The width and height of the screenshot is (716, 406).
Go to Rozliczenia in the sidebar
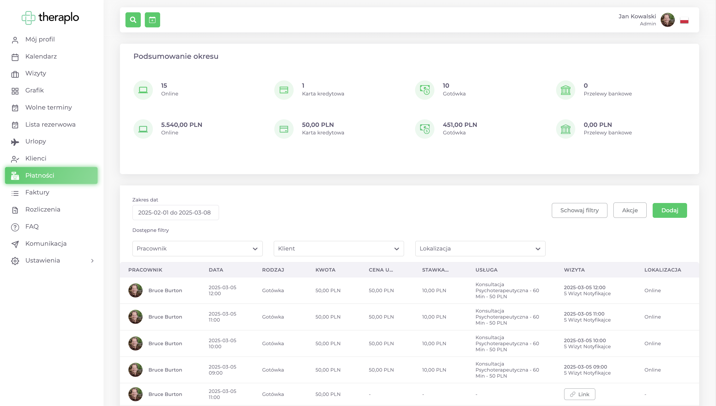click(43, 210)
